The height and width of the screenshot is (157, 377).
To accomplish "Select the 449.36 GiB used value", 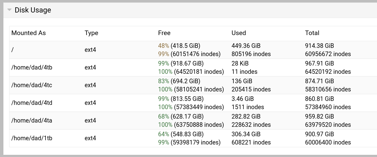I will click(x=246, y=46).
